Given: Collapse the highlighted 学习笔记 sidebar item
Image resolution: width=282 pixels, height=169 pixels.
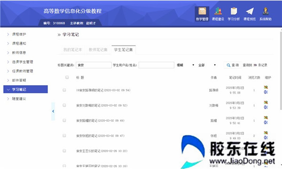Looking at the screenshot, I should tap(25, 89).
